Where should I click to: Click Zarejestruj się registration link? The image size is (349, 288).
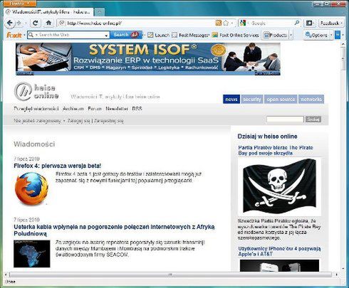[x=108, y=121]
